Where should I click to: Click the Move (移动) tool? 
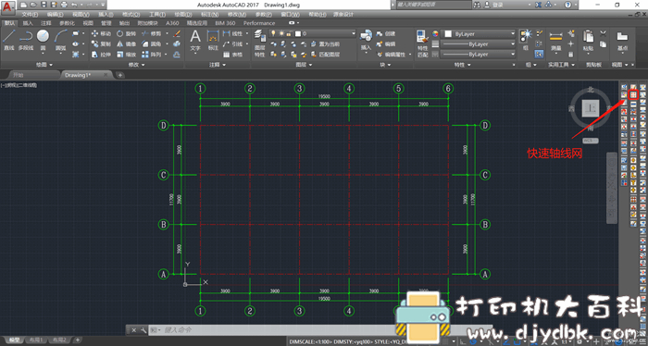click(x=101, y=33)
